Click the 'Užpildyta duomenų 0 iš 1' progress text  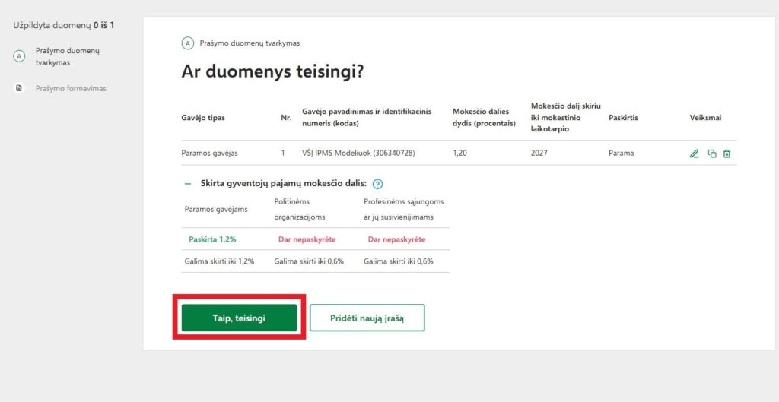pos(64,25)
